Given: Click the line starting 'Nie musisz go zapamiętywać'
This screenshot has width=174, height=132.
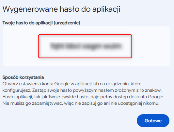Looking at the screenshot, I should pyautogui.click(x=81, y=103).
